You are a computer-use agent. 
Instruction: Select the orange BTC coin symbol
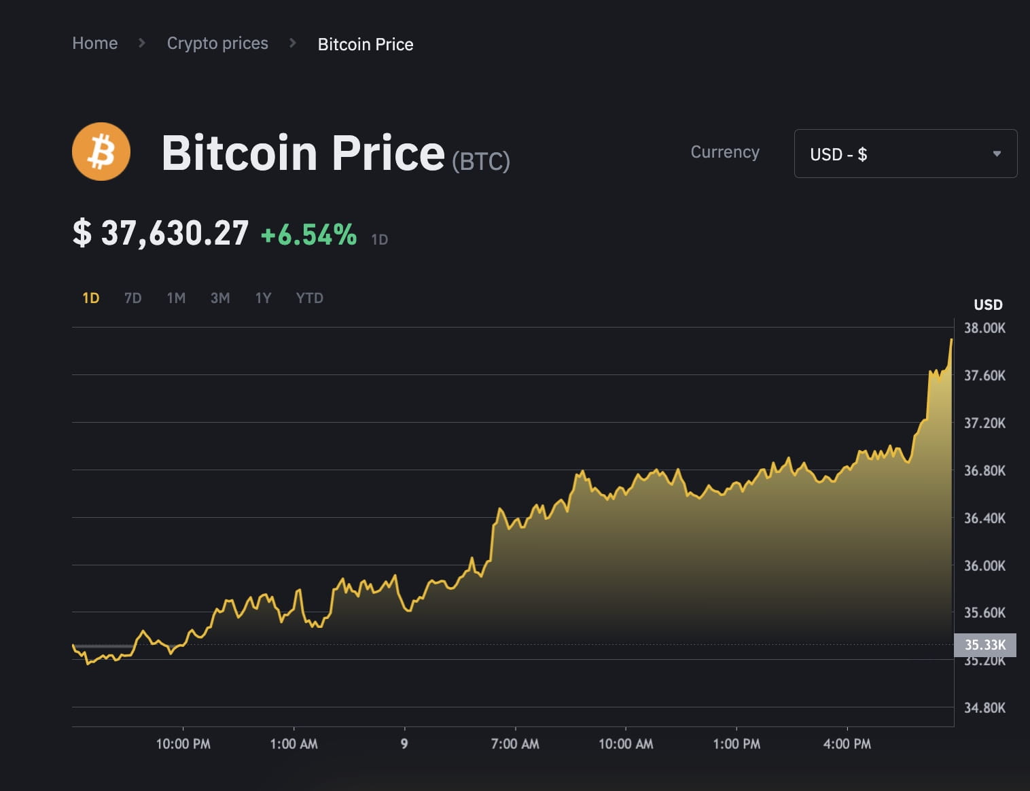pyautogui.click(x=101, y=152)
